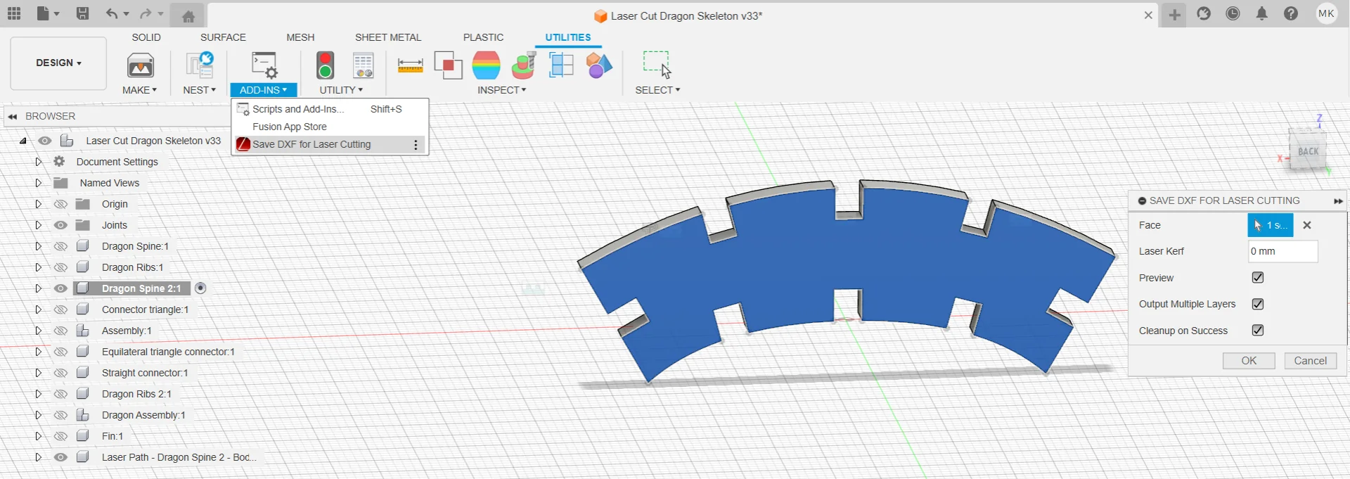Click the Laser Kerf input field

[1282, 251]
